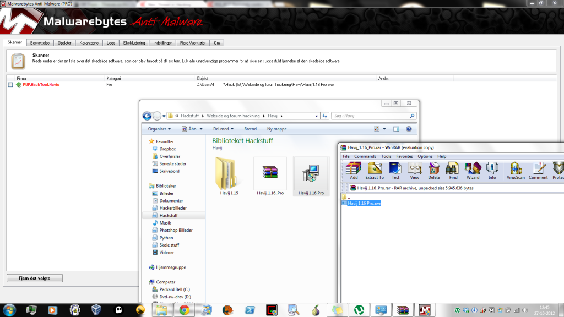Screen dimensions: 564x317
Task: Run WinRAR's VirusScan tool
Action: coord(516,171)
